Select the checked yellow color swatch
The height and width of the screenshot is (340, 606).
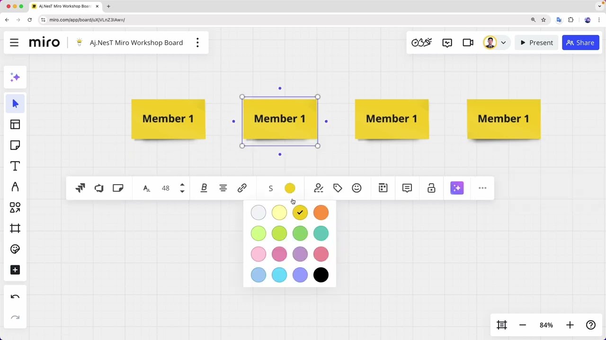(300, 212)
